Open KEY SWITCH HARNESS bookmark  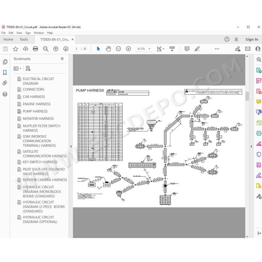pos(40,162)
